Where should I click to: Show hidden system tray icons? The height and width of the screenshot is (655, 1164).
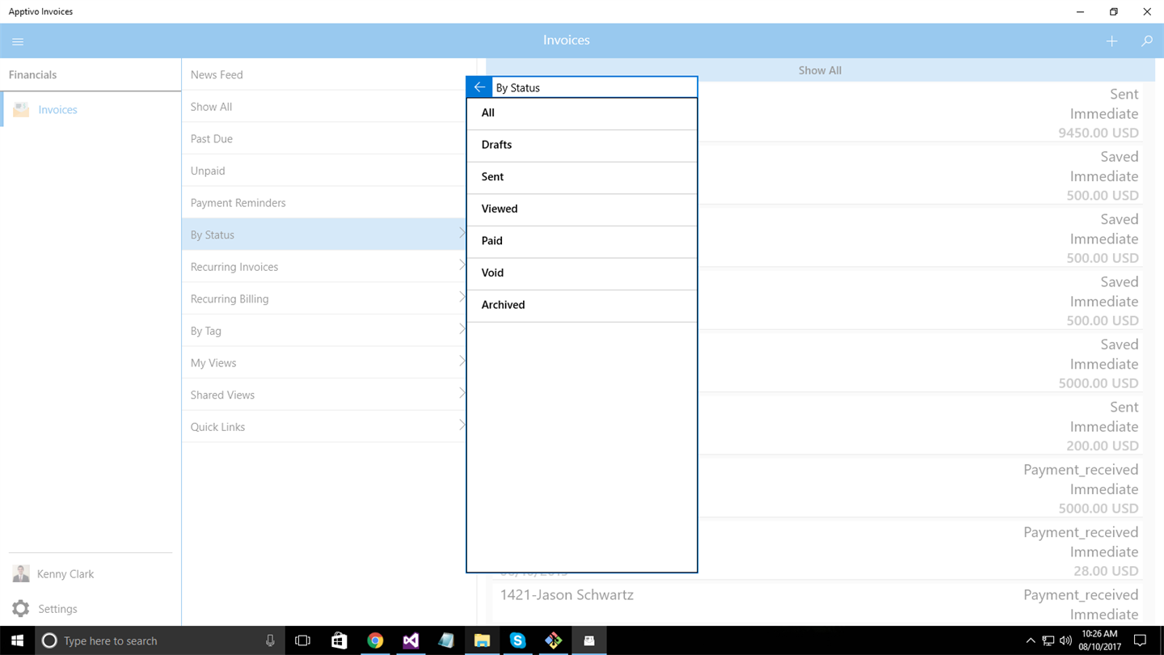click(1030, 640)
